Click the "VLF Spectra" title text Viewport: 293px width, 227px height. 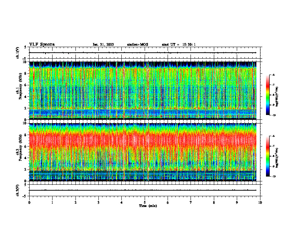pyautogui.click(x=42, y=45)
